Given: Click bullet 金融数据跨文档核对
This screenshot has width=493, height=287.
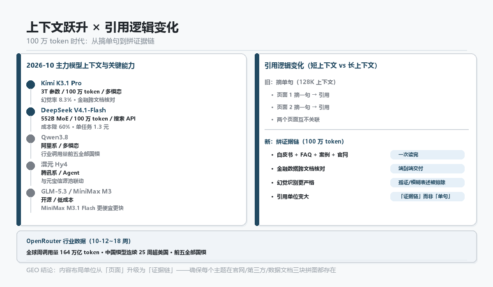Looking at the screenshot, I should [x=301, y=169].
